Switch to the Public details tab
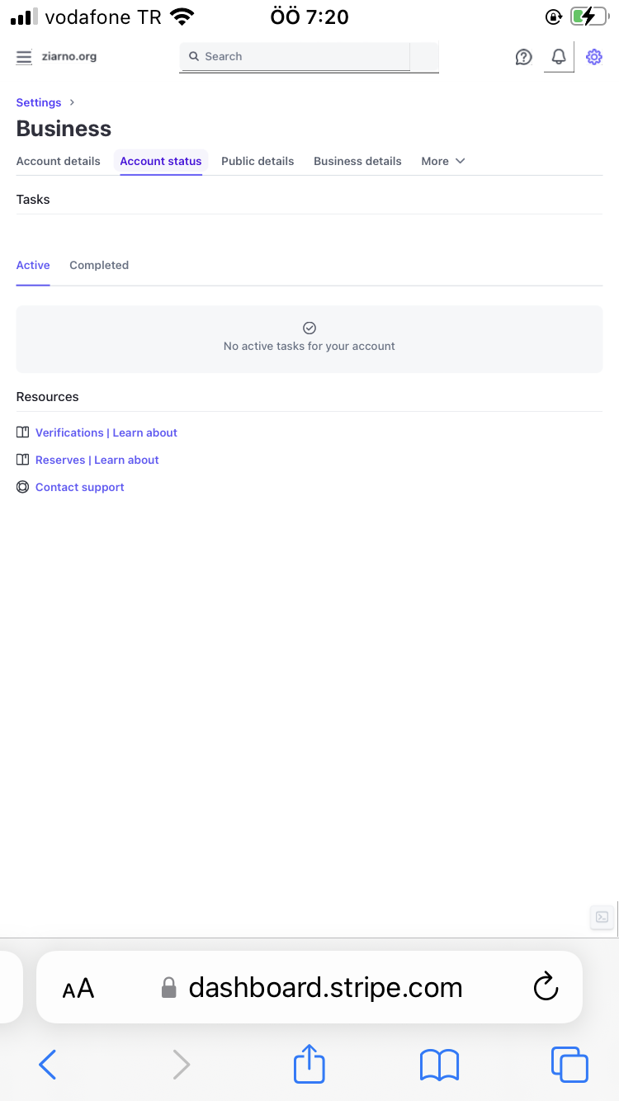This screenshot has width=619, height=1101. tap(258, 161)
